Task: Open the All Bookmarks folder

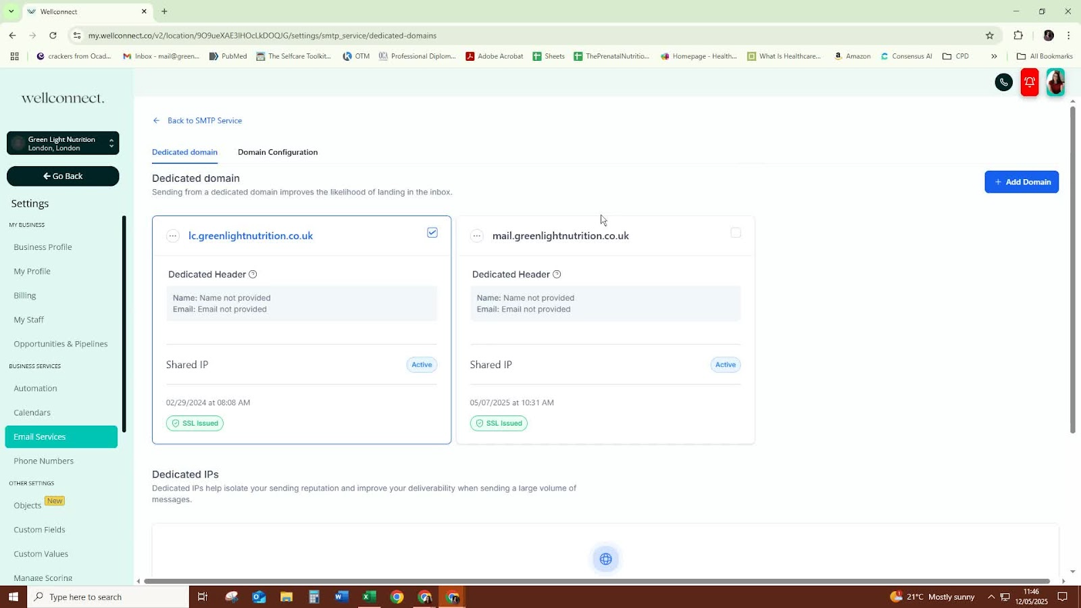Action: pyautogui.click(x=1045, y=56)
